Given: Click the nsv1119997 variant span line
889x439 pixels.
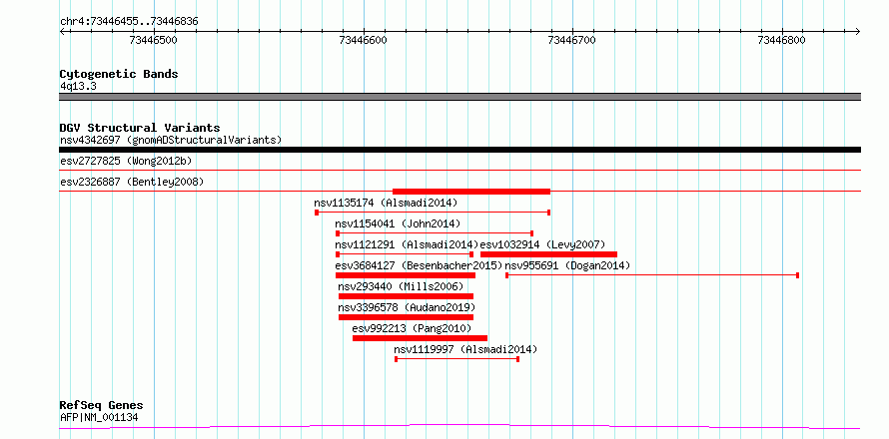Looking at the screenshot, I should click(x=456, y=359).
